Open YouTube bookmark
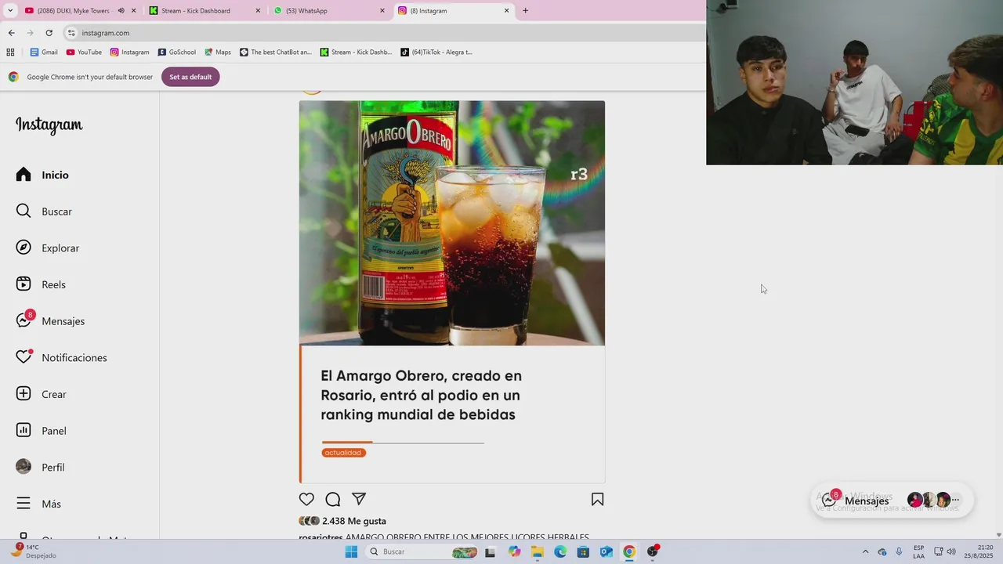 84,52
